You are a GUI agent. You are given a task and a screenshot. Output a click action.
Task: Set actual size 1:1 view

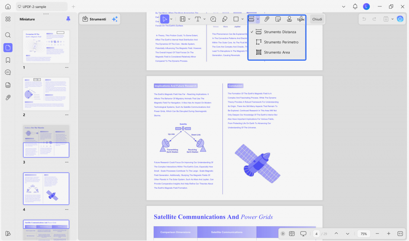(x=400, y=234)
